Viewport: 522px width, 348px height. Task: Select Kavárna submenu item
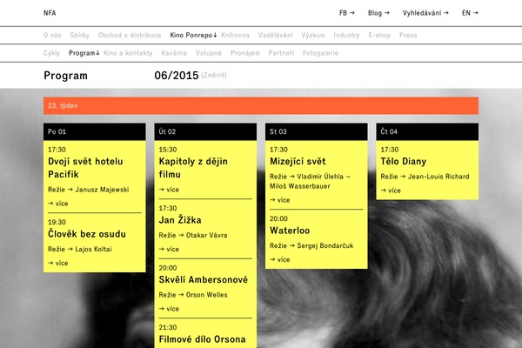(x=174, y=53)
